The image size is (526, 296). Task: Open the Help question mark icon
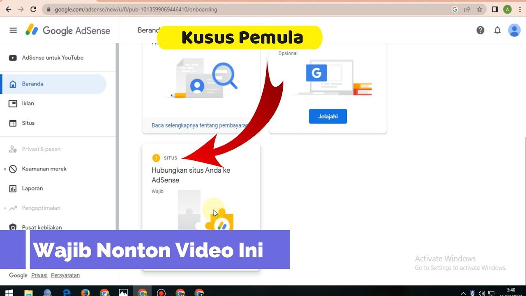pos(480,30)
